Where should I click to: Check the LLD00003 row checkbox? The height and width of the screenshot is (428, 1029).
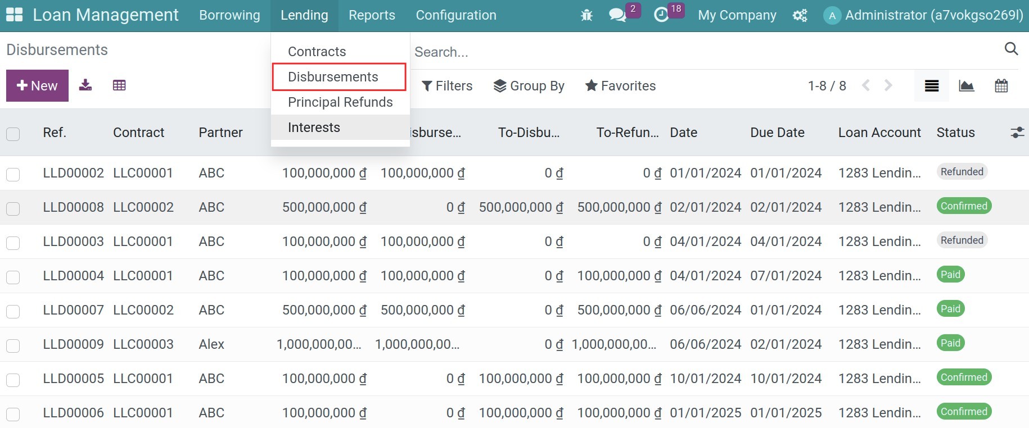click(13, 243)
